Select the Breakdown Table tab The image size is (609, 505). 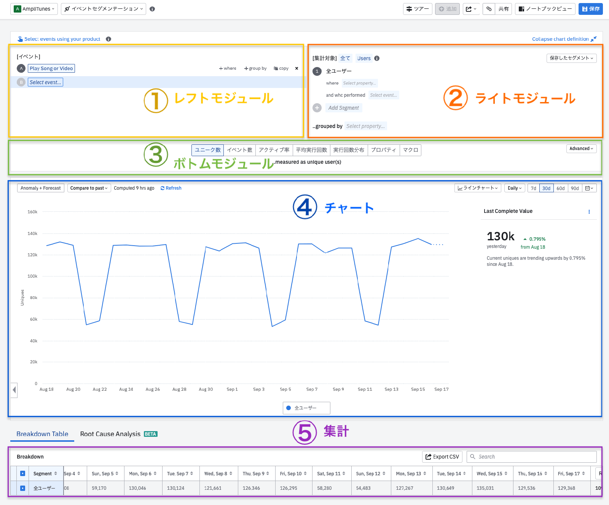coord(42,434)
